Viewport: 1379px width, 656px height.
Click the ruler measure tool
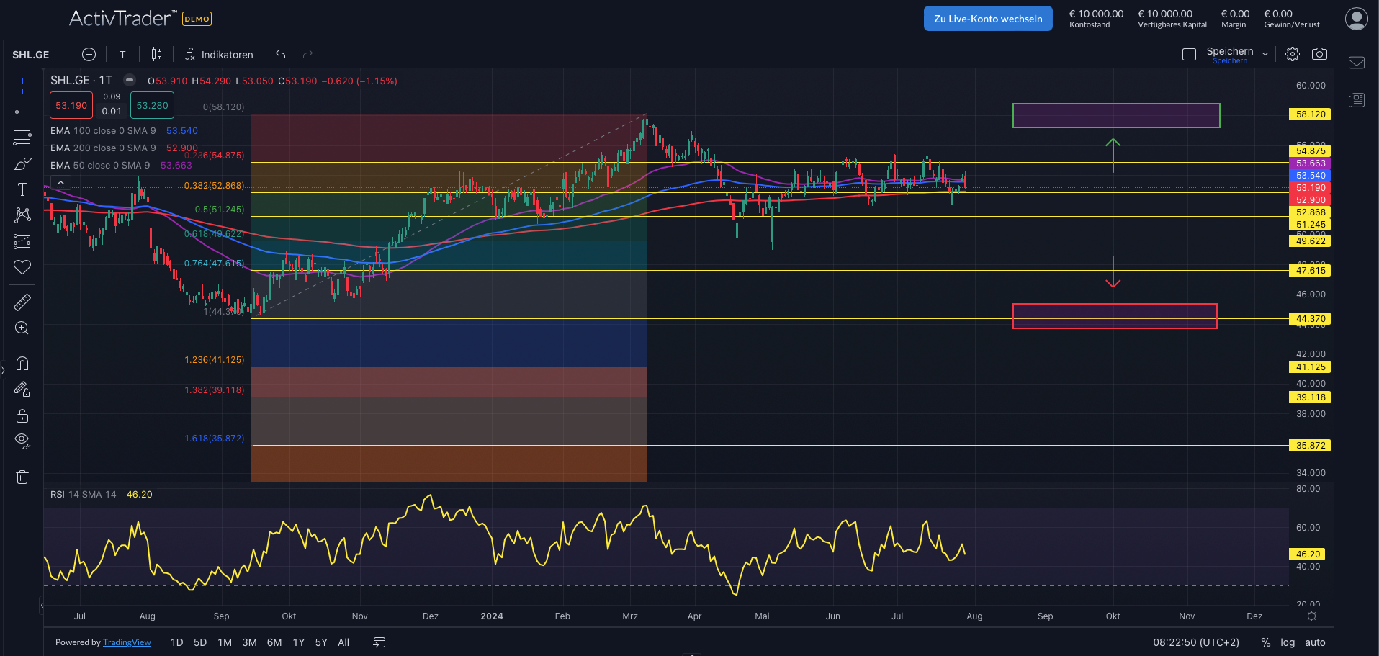(x=22, y=302)
